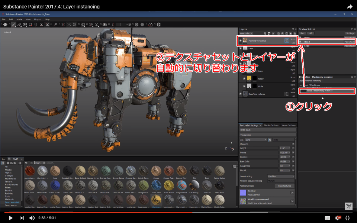Viewport: 357px width, 223px height.
Task: Select the Clone stamp tool
Action: pos(42,25)
